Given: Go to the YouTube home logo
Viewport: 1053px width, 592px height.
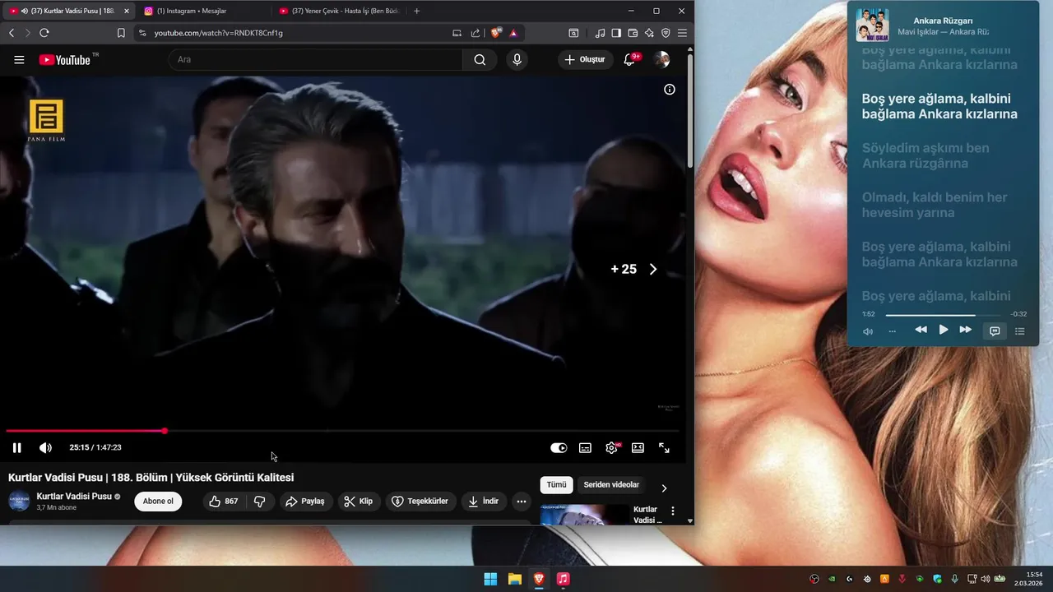Looking at the screenshot, I should click(x=65, y=59).
